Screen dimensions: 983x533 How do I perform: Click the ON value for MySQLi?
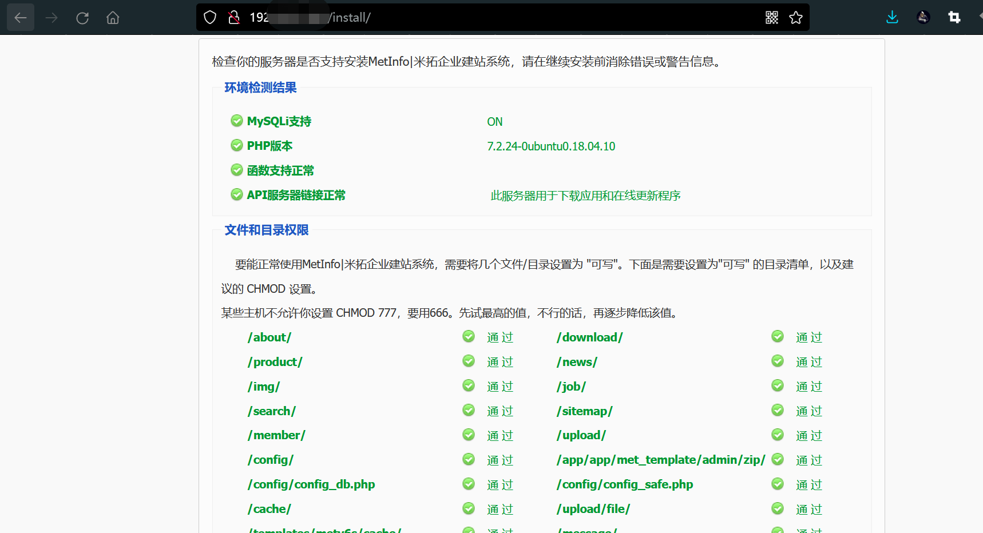pyautogui.click(x=495, y=122)
